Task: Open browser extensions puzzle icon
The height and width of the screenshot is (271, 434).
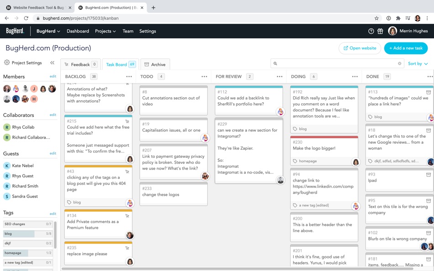Action: point(398,18)
